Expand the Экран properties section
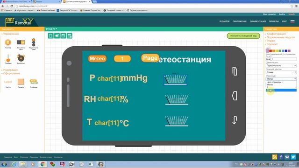The image size is (299, 168). [x=270, y=41]
